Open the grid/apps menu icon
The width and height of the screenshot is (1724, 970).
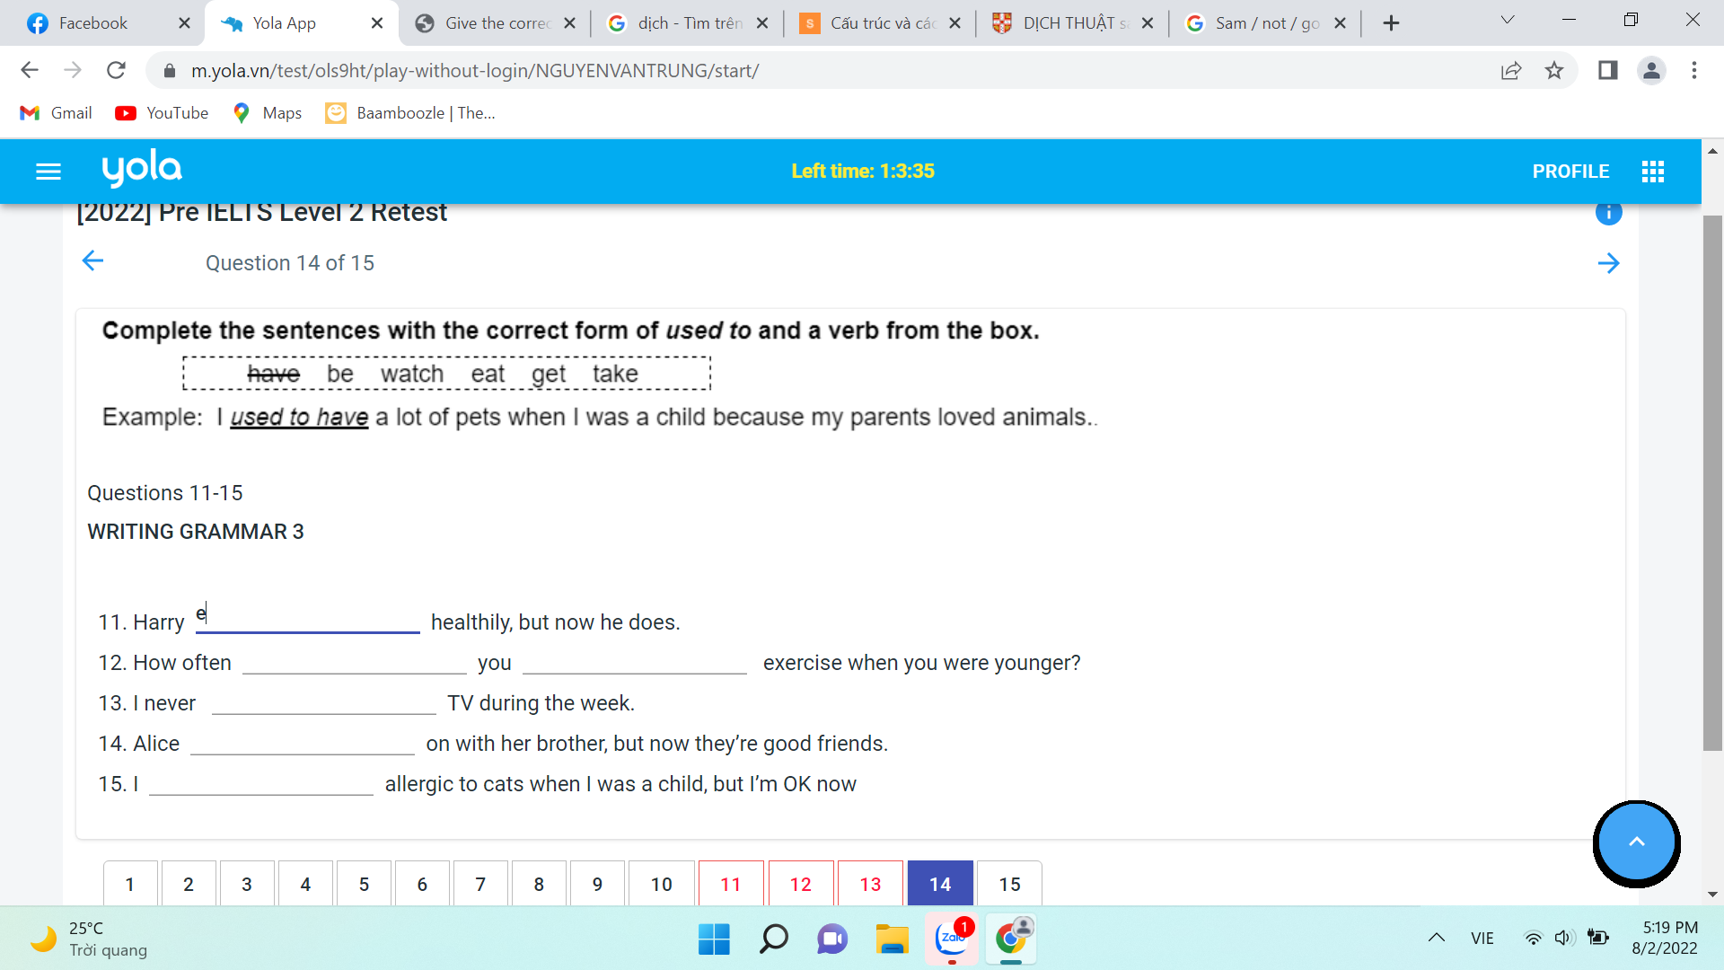click(x=1652, y=172)
